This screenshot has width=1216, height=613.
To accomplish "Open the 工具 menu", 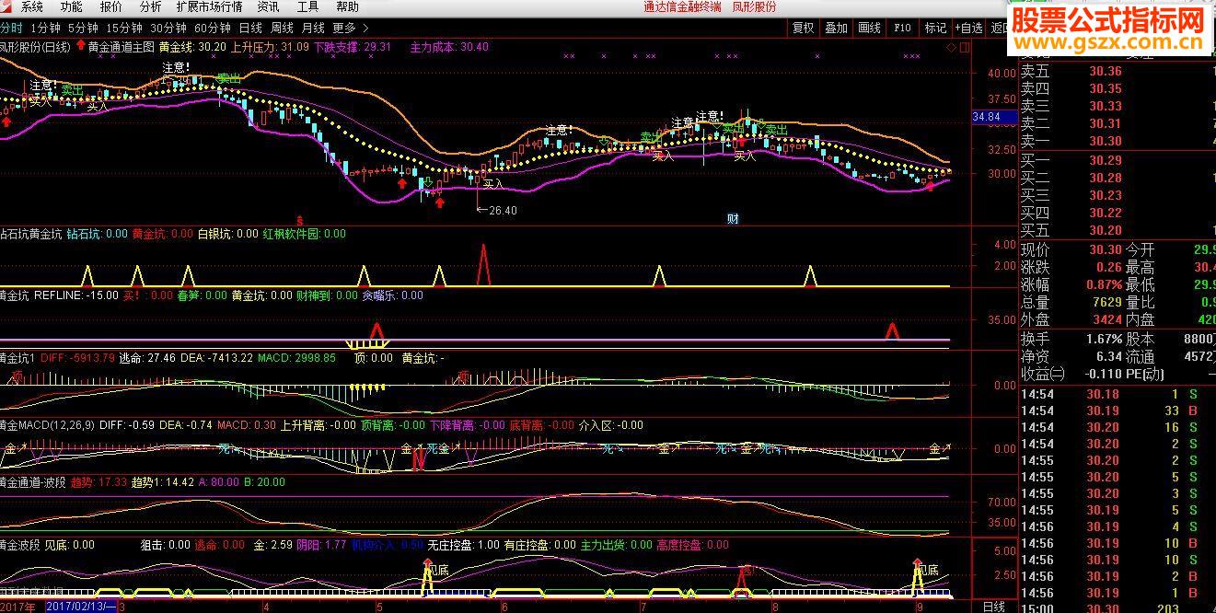I will (308, 6).
